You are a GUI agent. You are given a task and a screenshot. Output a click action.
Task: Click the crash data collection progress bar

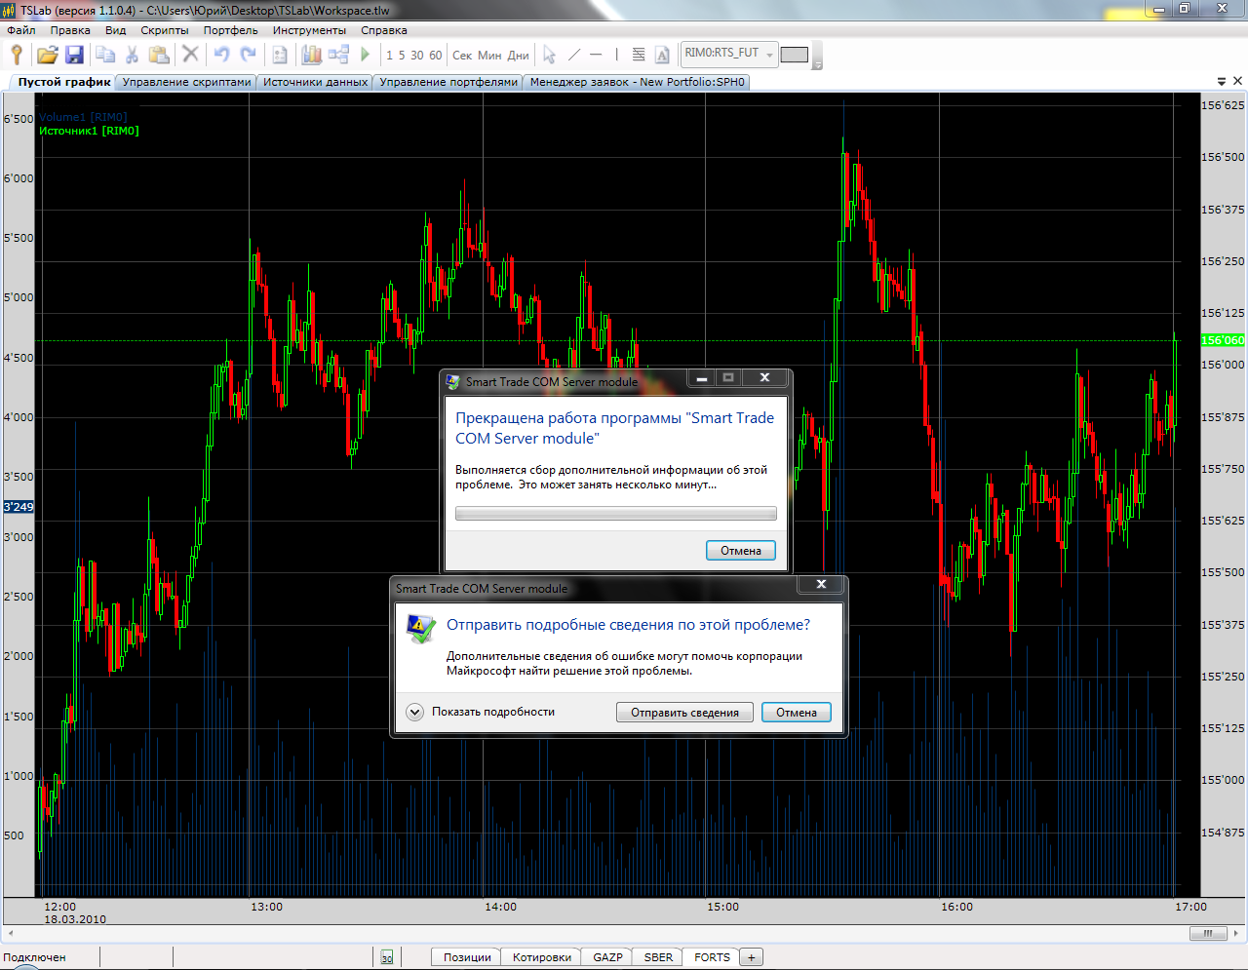click(616, 514)
